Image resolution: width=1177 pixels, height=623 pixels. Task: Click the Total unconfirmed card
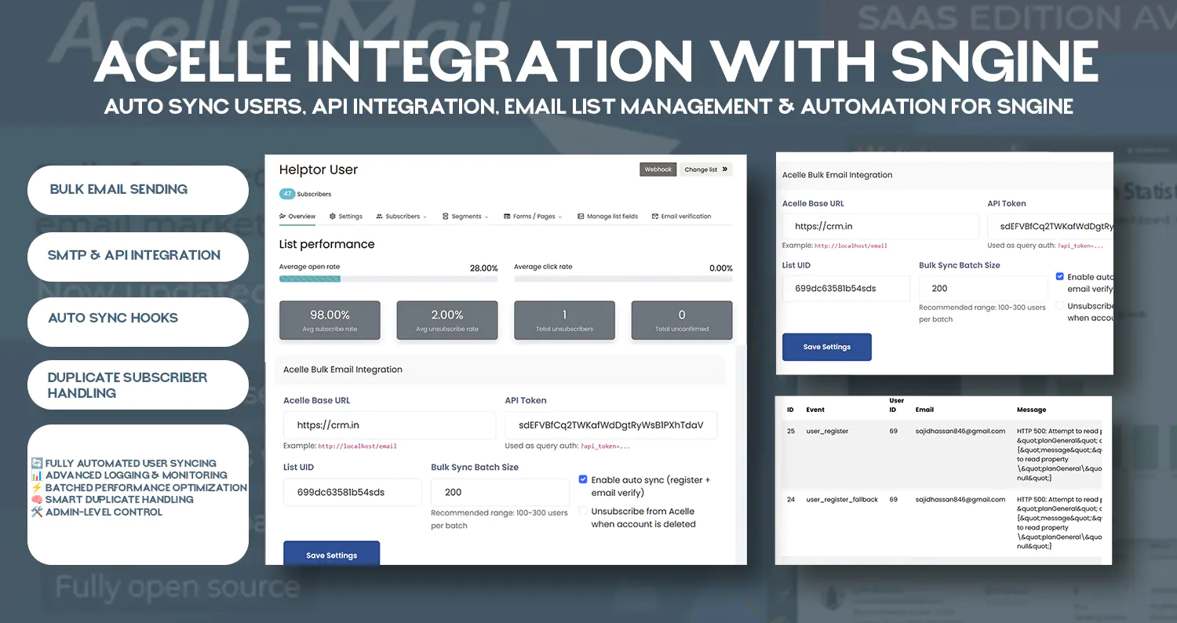point(682,320)
